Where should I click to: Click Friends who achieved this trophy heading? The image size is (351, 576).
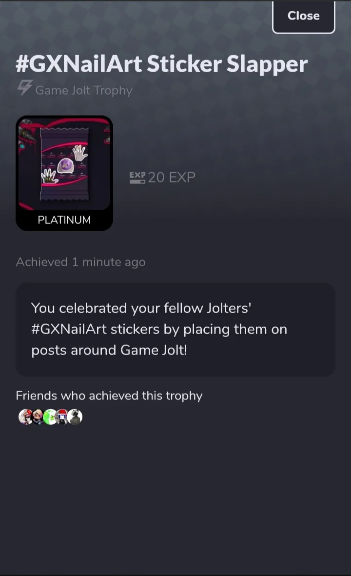point(109,396)
